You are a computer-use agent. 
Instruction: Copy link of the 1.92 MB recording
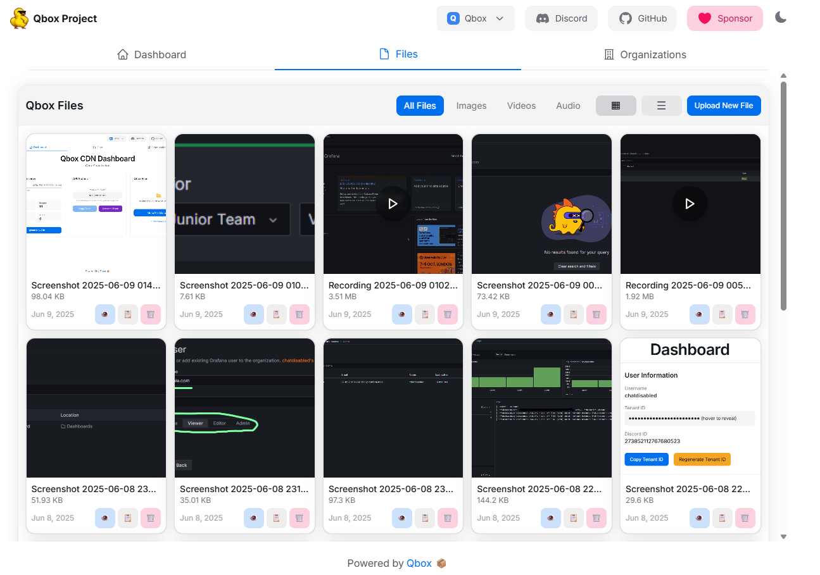click(722, 314)
